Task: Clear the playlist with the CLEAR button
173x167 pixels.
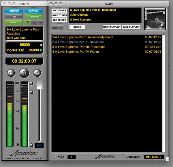Action: coord(77,27)
